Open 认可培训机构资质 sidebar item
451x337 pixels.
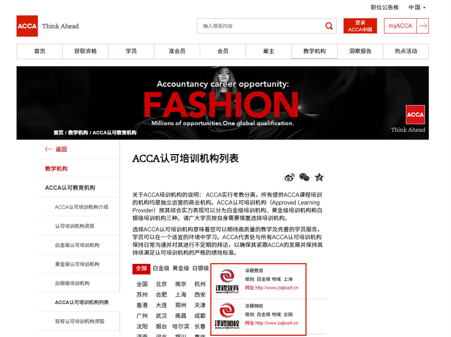(75, 226)
